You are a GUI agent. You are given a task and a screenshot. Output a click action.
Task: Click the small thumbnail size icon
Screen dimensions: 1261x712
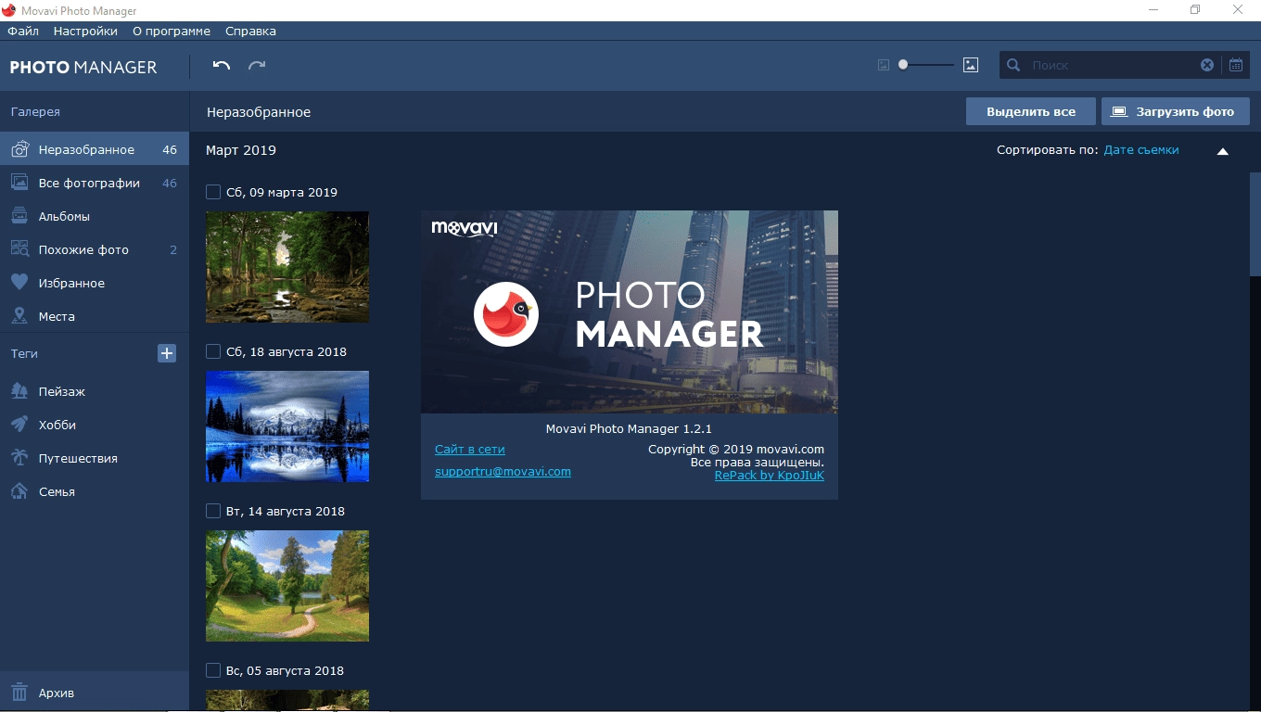[884, 65]
